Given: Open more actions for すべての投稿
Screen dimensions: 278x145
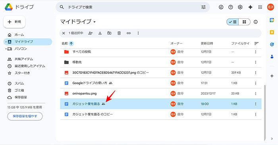Looking at the screenshot, I should (255, 52).
